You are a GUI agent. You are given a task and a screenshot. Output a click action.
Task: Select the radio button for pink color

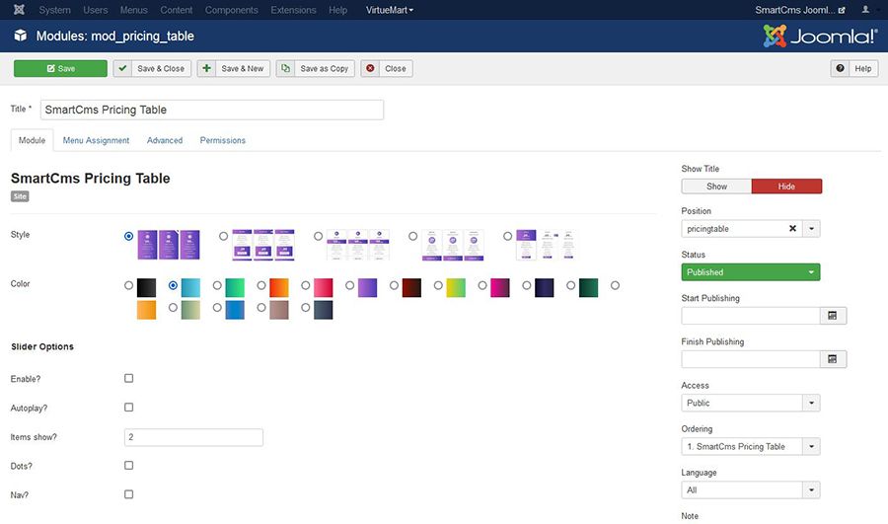coord(306,285)
